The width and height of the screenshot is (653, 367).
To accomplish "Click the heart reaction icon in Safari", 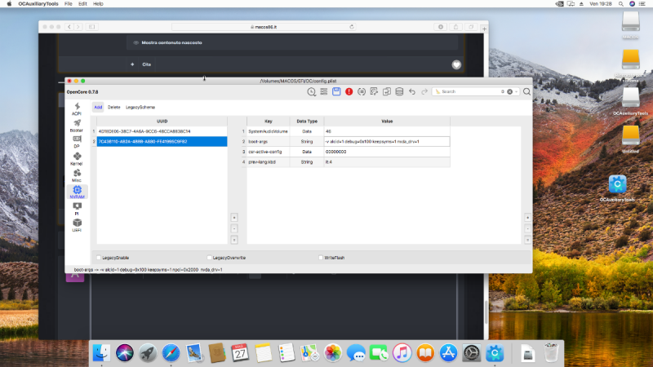I will click(x=456, y=64).
